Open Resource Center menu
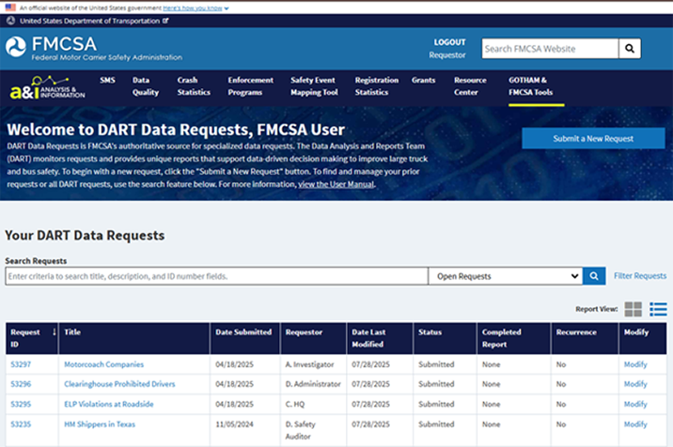The height and width of the screenshot is (447, 673). [x=470, y=86]
